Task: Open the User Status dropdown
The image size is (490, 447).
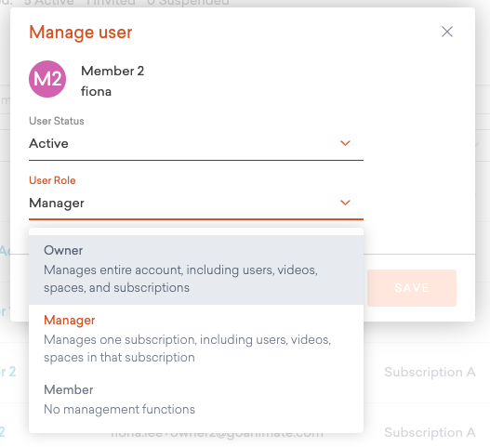Action: tap(196, 143)
